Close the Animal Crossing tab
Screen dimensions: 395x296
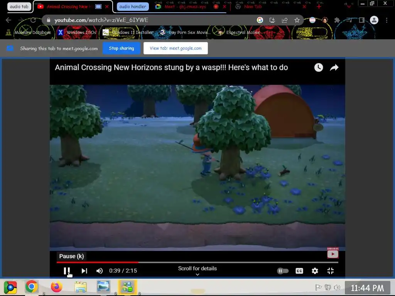[107, 7]
